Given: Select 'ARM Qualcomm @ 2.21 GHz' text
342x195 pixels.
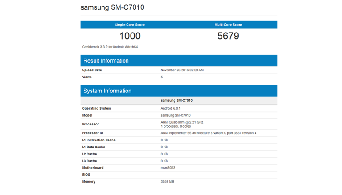Looking at the screenshot, I should click(182, 122).
